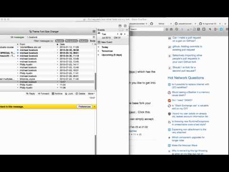Viewport: 229px width, 172px height.
Task: Click the New Event button in Events pane
Action: 105,42
